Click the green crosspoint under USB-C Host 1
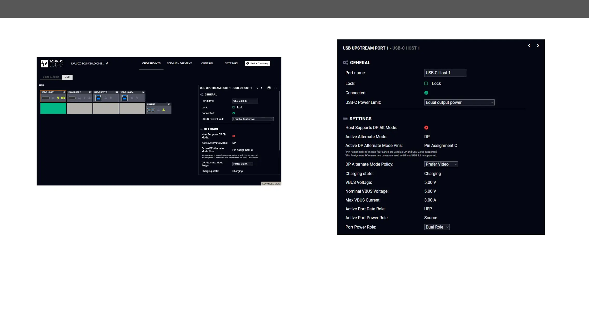Viewport: 589px width, 331px height. pyautogui.click(x=53, y=108)
